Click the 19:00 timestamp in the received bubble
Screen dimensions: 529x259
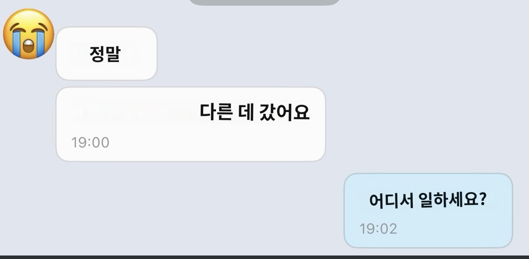click(90, 143)
